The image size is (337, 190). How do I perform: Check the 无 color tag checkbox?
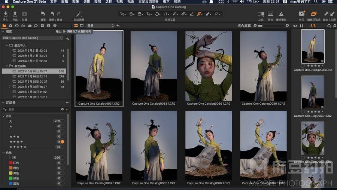11,157
